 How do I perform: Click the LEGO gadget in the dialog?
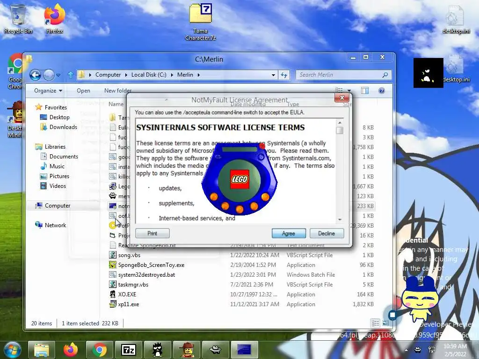[239, 178]
